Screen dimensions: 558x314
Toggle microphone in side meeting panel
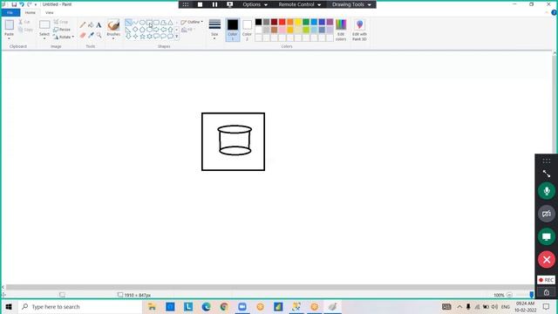pos(547,191)
